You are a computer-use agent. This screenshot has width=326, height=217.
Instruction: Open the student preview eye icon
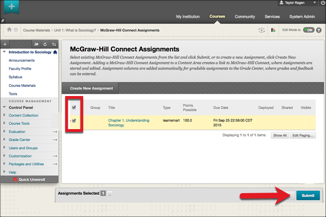click(262, 30)
